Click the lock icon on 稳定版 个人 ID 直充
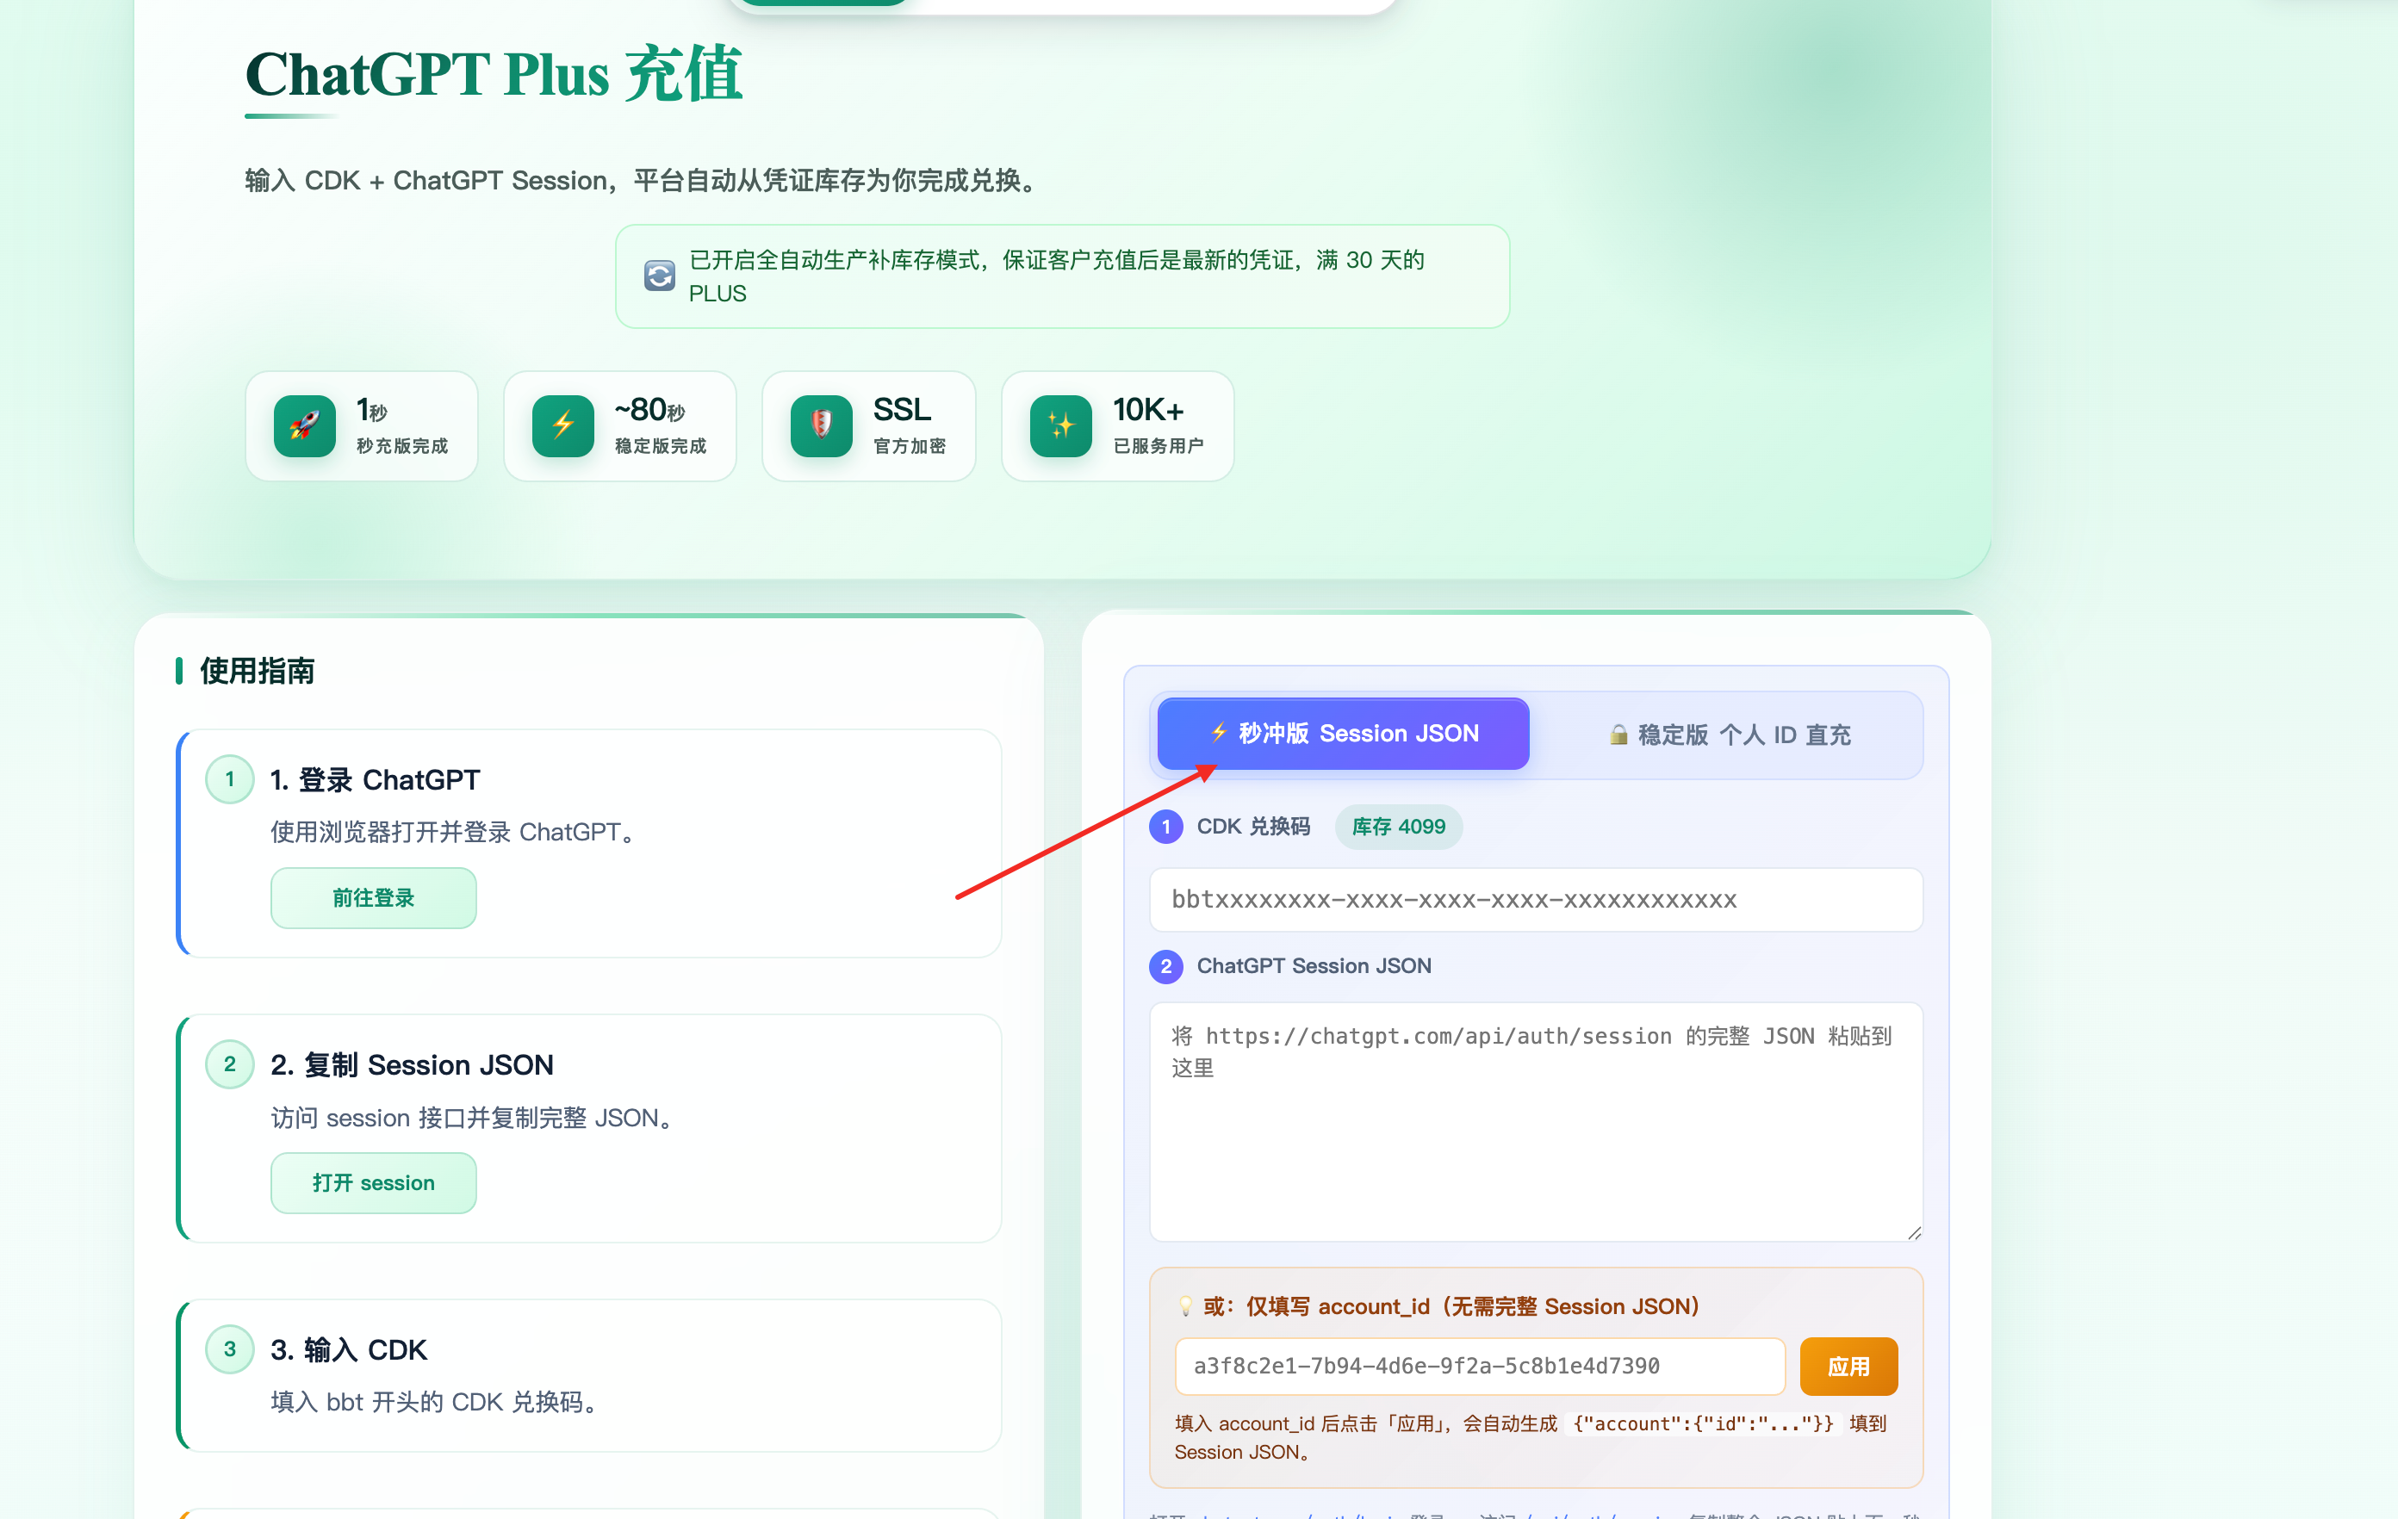This screenshot has height=1519, width=2398. click(1618, 735)
